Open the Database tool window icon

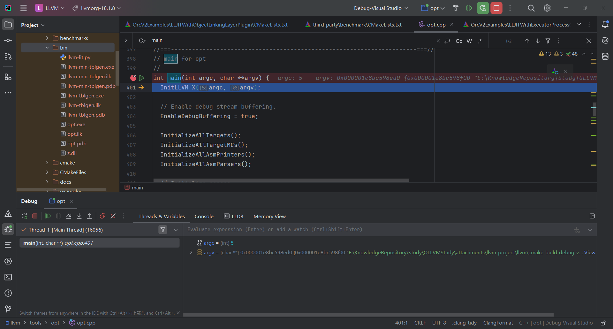pyautogui.click(x=605, y=57)
